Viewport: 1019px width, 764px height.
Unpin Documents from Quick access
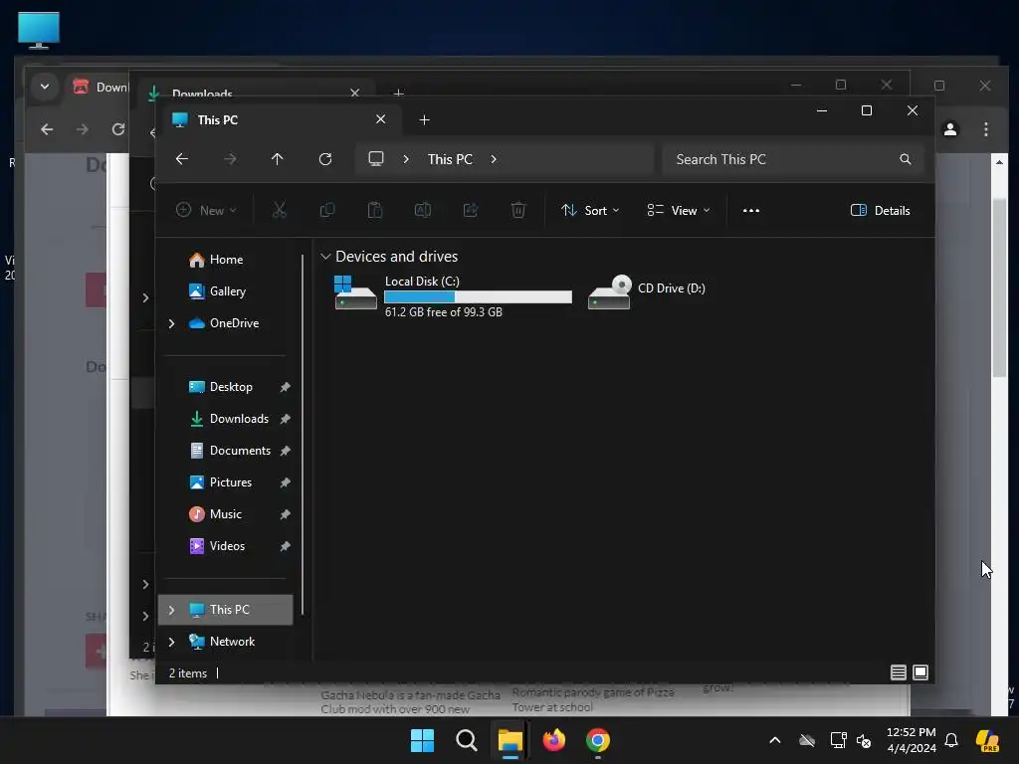285,451
